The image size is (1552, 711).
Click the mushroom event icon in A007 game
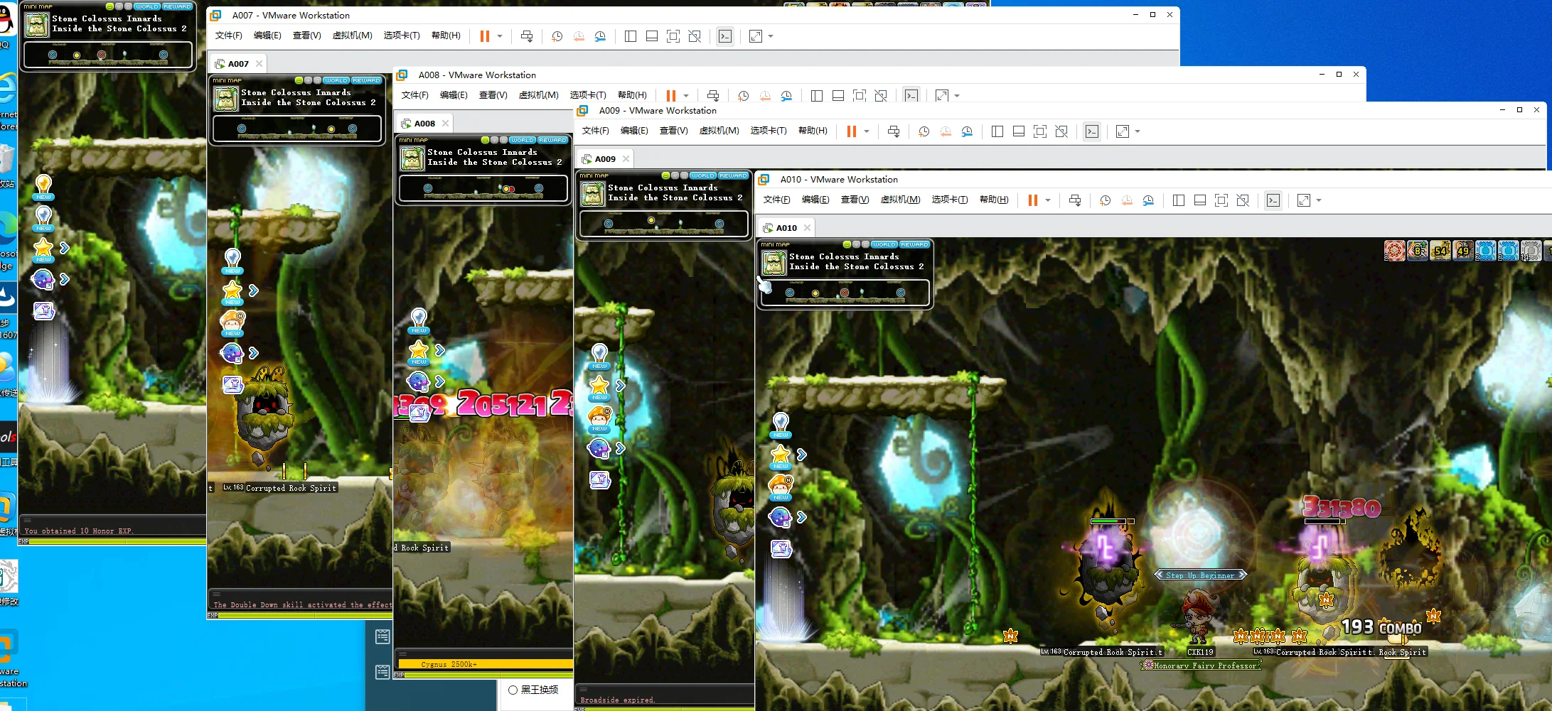click(232, 322)
